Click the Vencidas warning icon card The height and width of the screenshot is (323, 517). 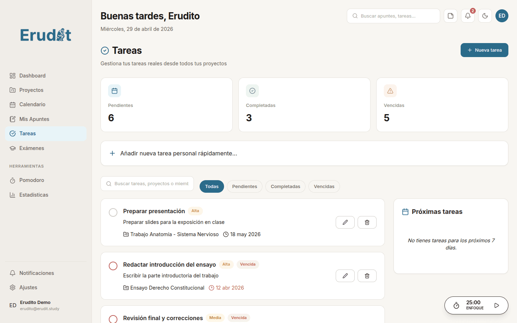(390, 91)
